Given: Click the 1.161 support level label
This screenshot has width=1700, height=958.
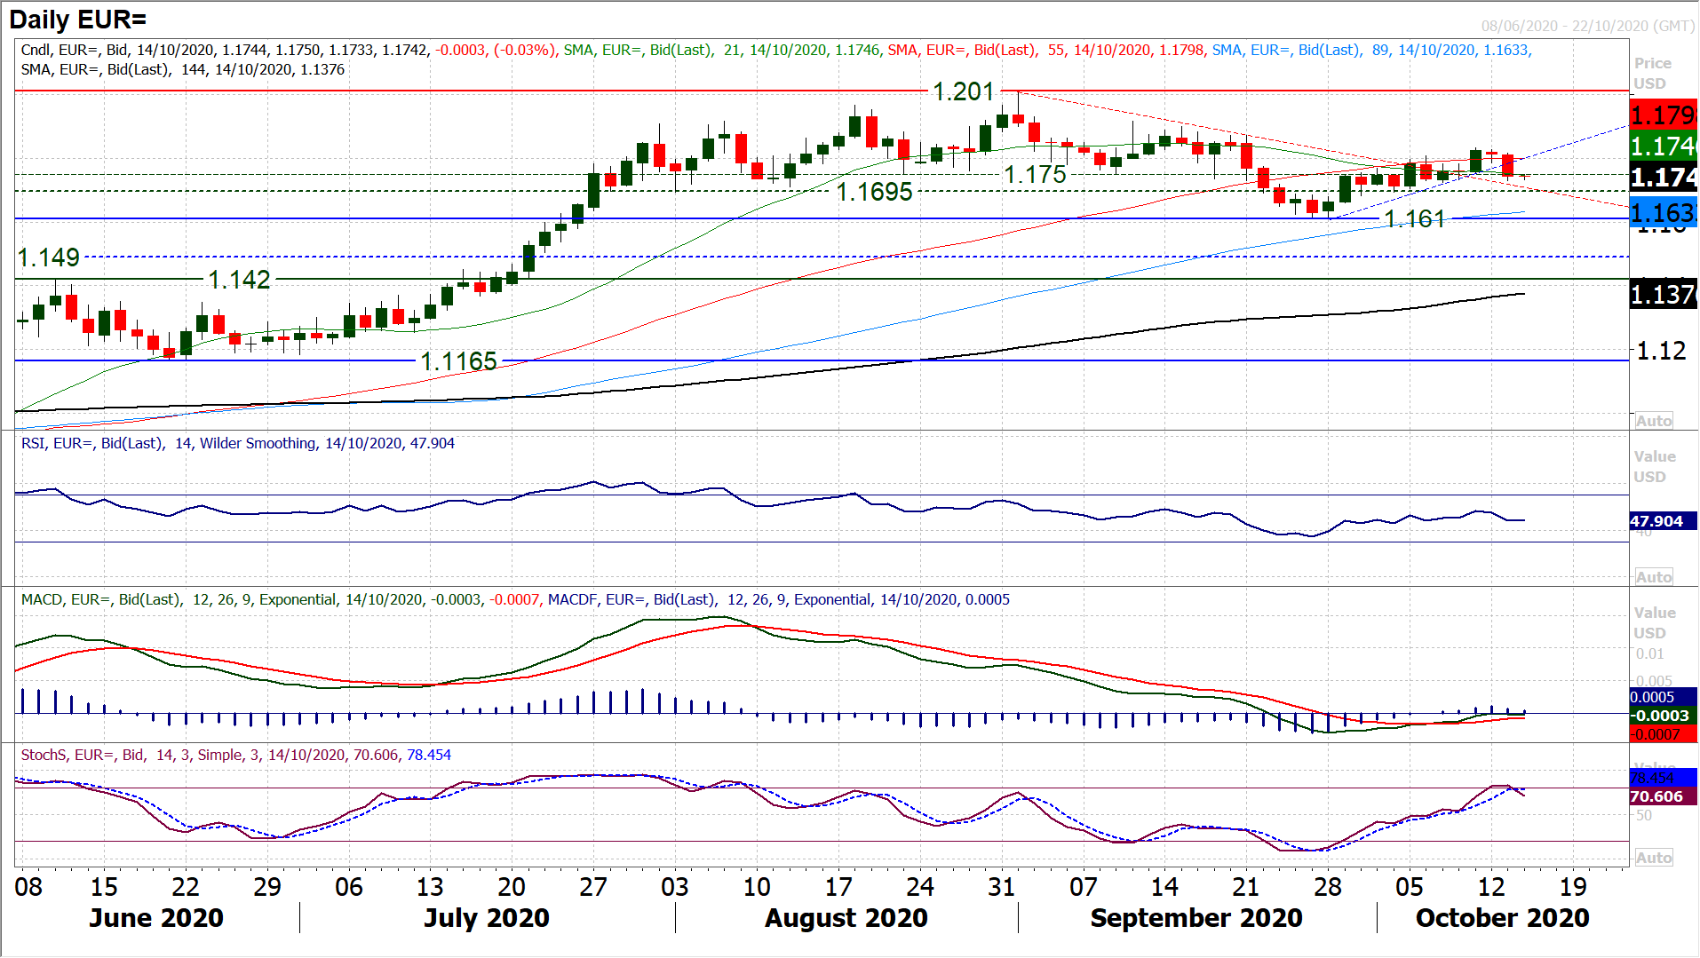Looking at the screenshot, I should 1414,219.
